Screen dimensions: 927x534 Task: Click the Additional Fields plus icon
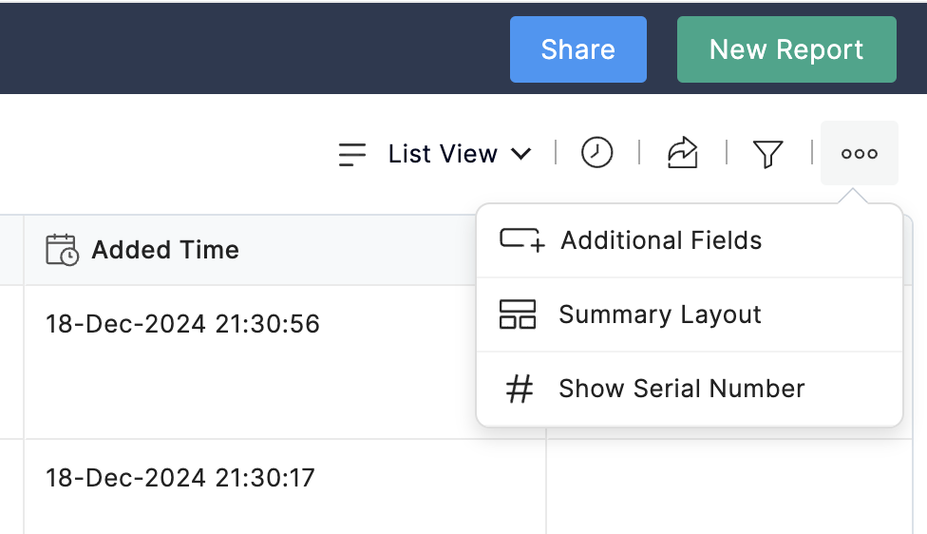pos(521,240)
